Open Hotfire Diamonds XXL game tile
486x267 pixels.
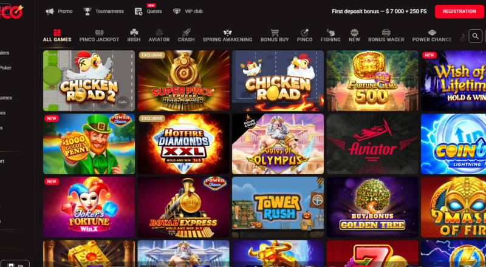[183, 144]
